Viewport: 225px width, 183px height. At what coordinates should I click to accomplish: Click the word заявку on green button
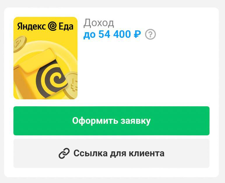pyautogui.click(x=136, y=121)
